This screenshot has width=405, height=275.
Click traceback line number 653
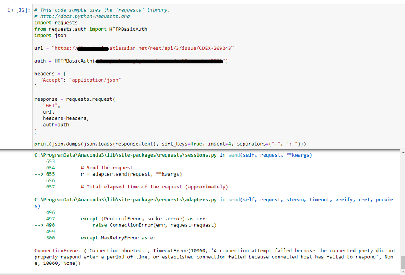point(50,161)
